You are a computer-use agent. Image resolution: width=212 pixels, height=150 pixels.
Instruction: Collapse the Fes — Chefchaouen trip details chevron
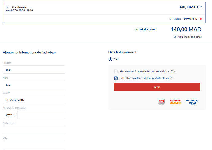point(201,7)
